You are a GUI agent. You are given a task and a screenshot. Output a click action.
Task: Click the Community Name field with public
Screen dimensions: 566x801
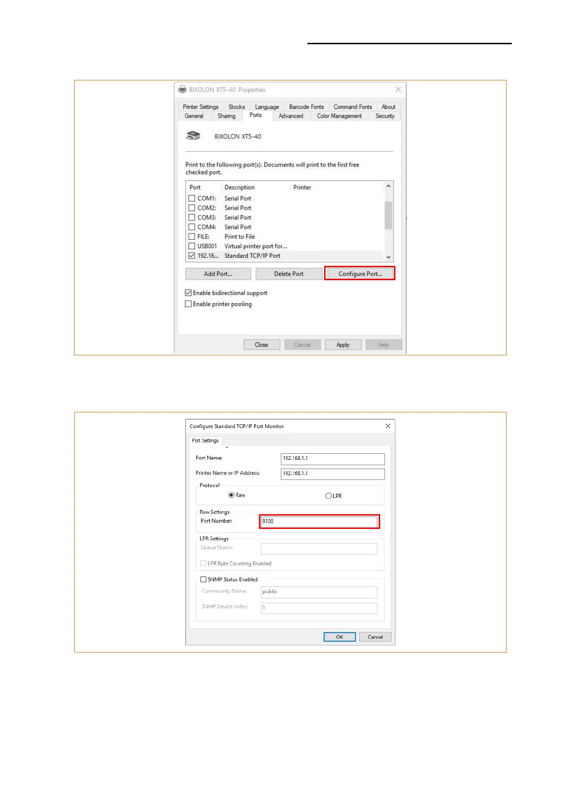pyautogui.click(x=319, y=592)
